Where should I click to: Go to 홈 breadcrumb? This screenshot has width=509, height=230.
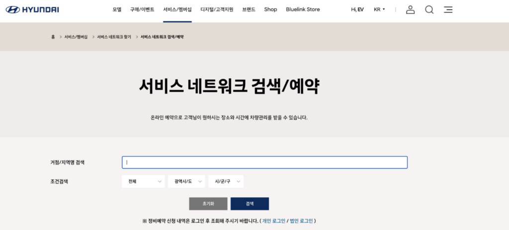[x=53, y=37]
